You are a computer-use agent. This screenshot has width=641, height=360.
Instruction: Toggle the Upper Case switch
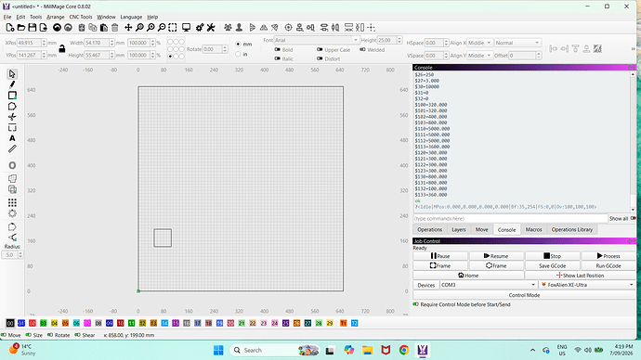[320, 49]
